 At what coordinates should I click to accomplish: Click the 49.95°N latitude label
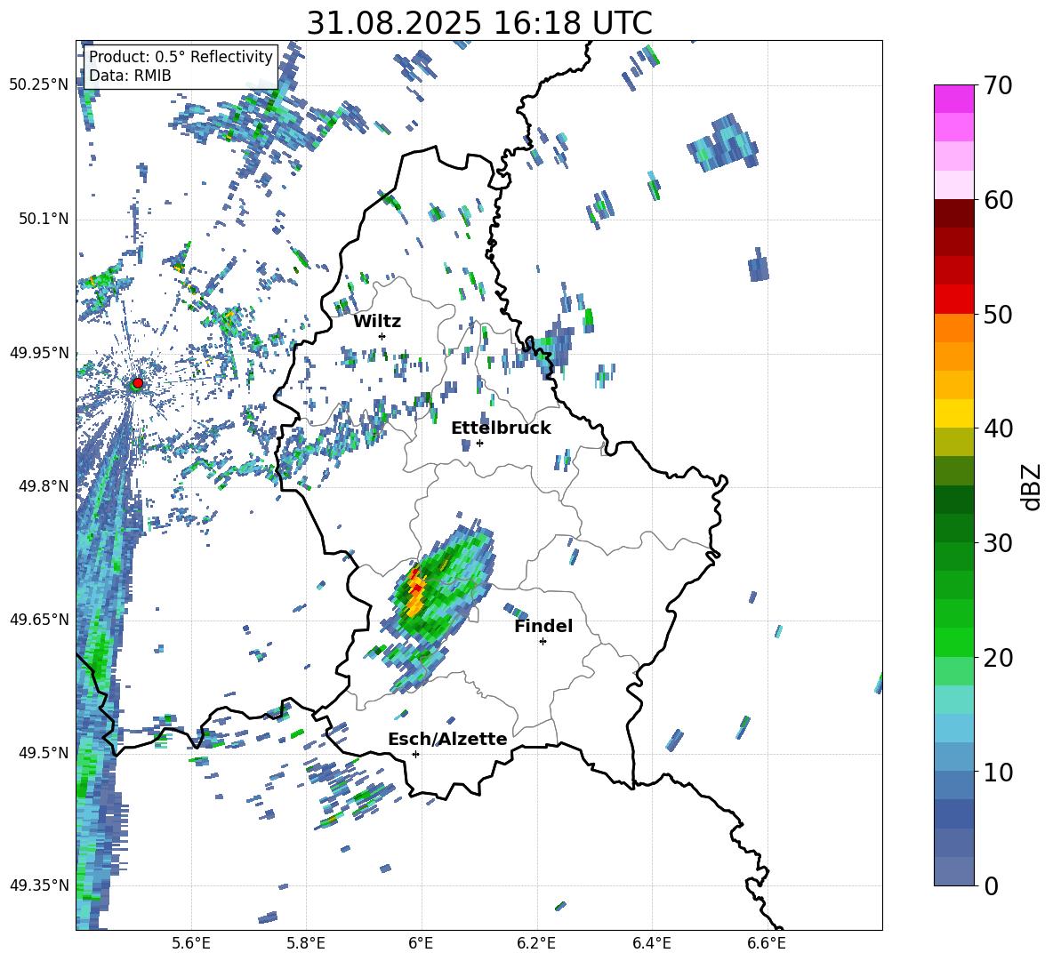pyautogui.click(x=39, y=353)
